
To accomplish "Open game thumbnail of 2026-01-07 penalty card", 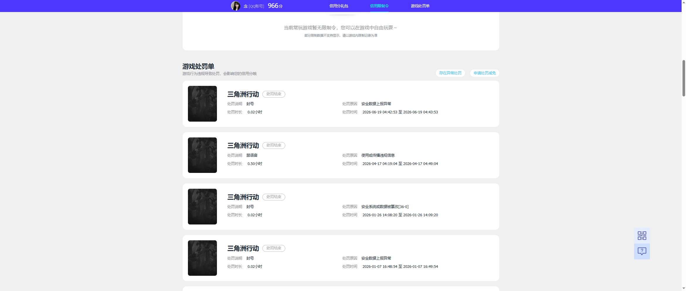I will point(202,258).
